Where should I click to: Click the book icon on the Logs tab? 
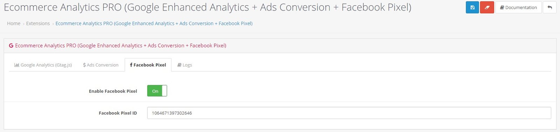[x=179, y=65]
